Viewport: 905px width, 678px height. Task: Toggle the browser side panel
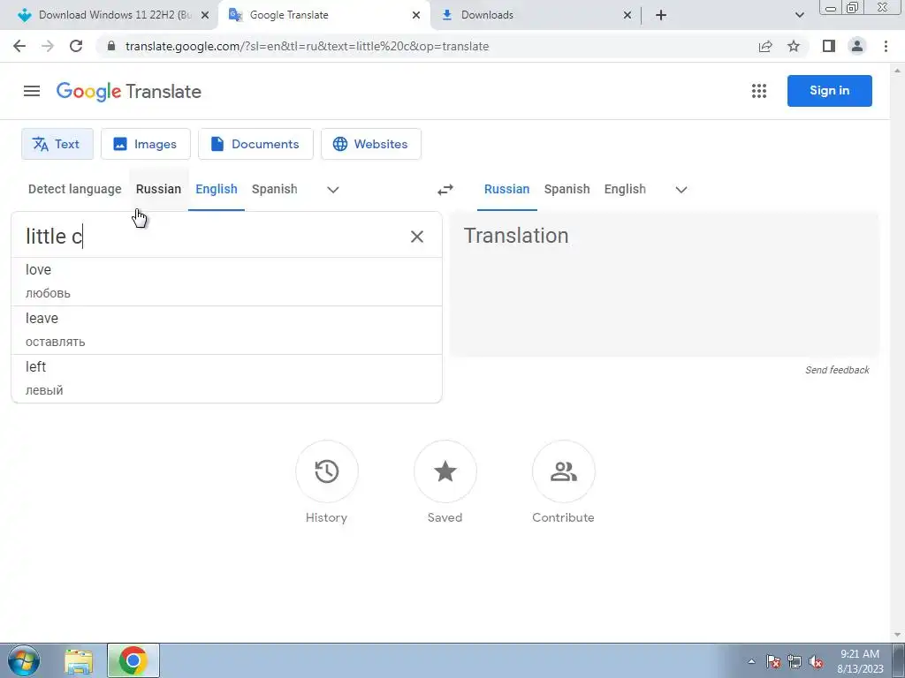point(829,46)
